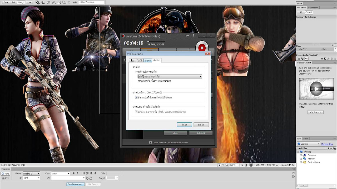The width and height of the screenshot is (337, 189).
Task: Click the Edit rule pencil icon
Action: [x=329, y=59]
